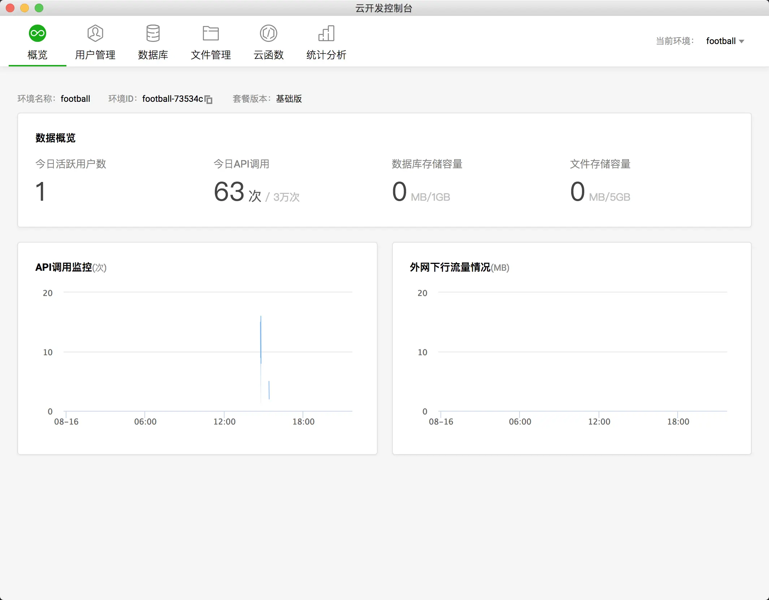Viewport: 769px width, 600px height.
Task: Select the 数据库 database cylinder icon
Action: click(153, 33)
